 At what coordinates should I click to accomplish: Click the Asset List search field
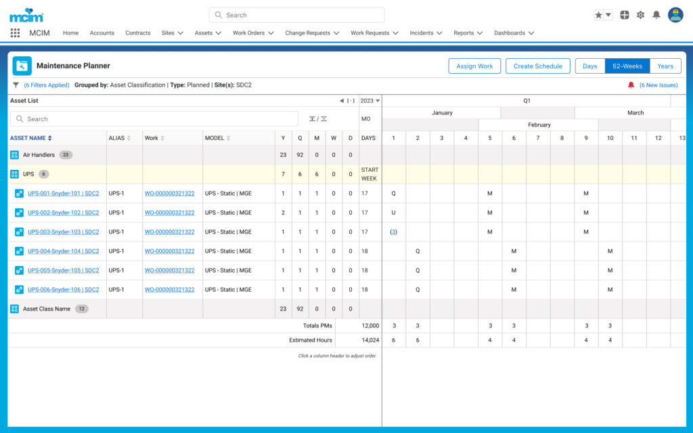(154, 119)
